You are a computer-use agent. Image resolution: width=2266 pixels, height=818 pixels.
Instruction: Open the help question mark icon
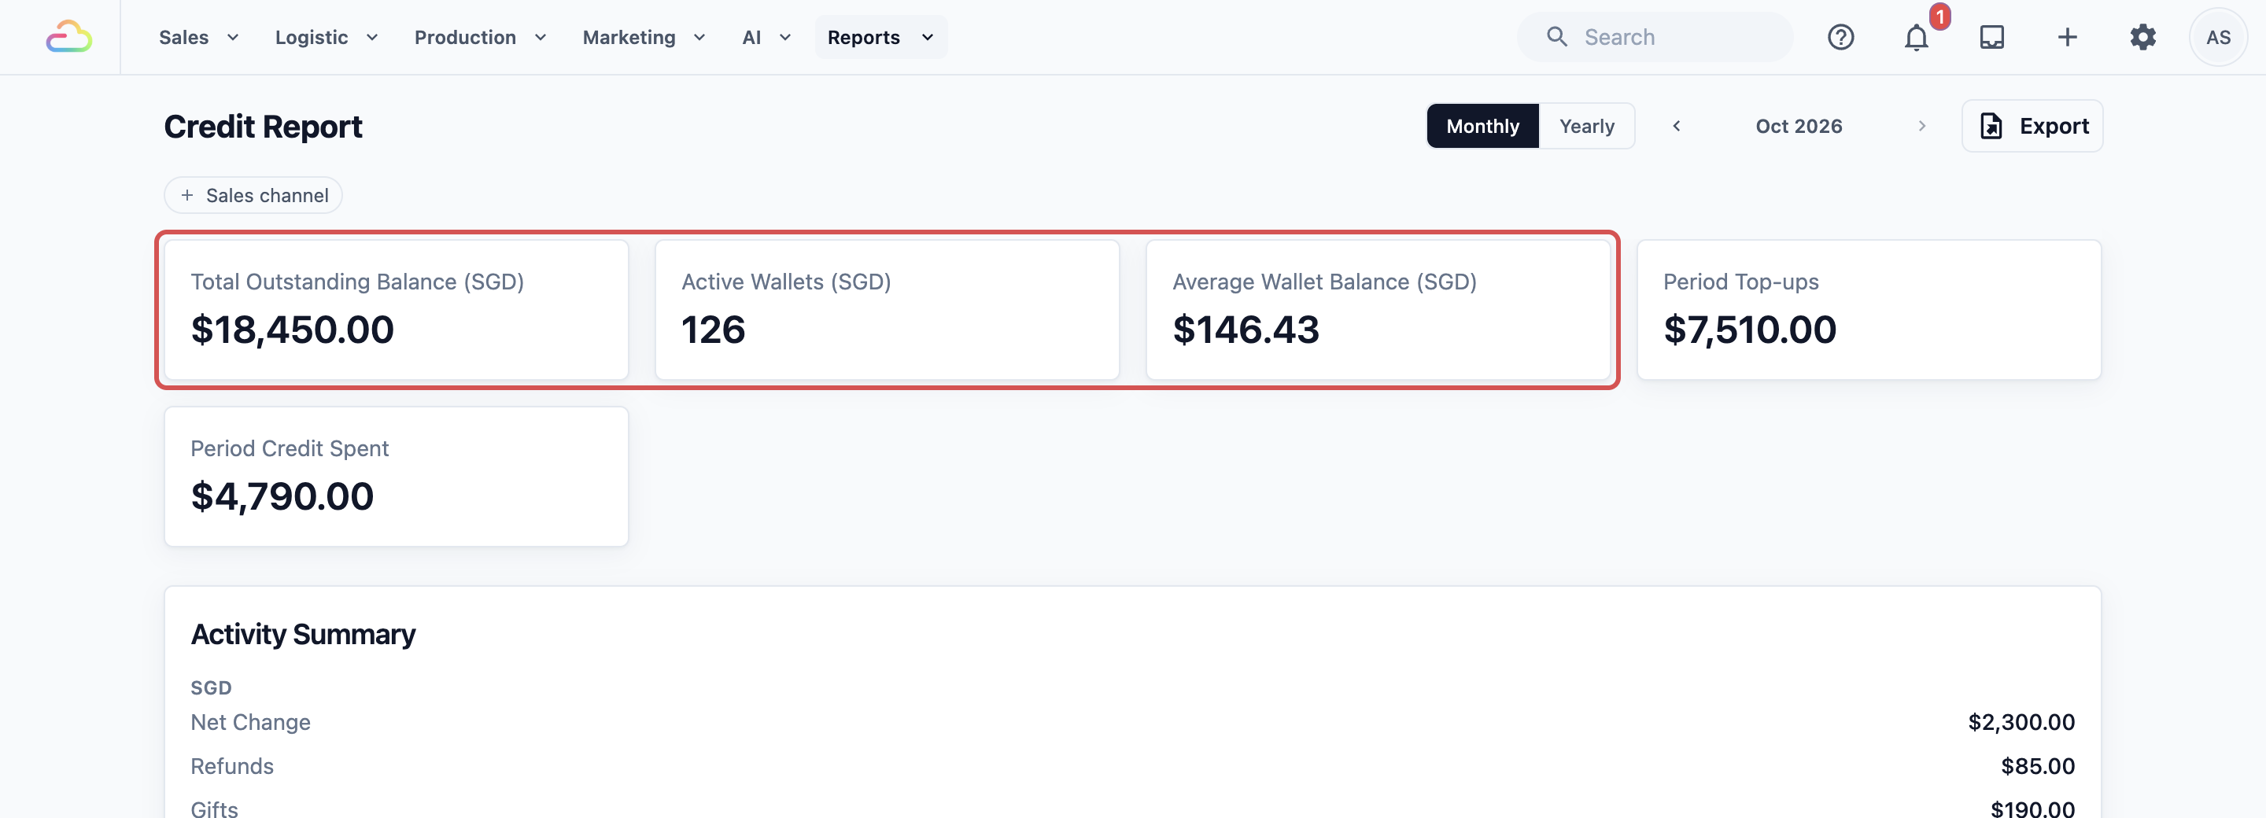click(1840, 37)
